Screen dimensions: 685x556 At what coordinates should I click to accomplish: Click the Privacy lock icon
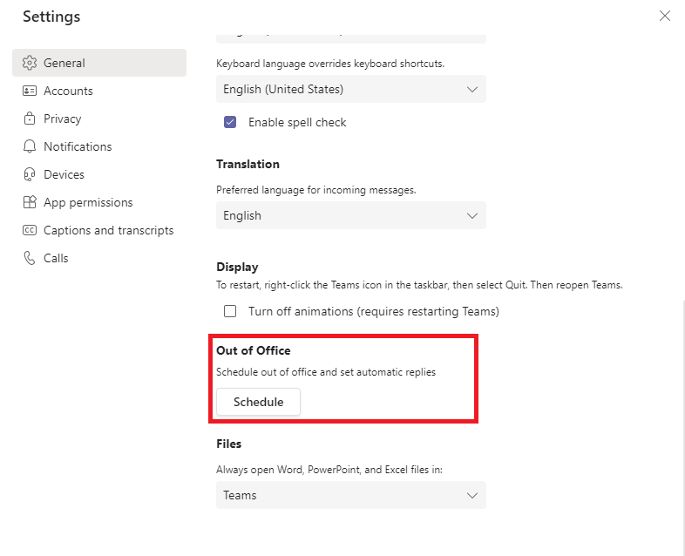[30, 119]
